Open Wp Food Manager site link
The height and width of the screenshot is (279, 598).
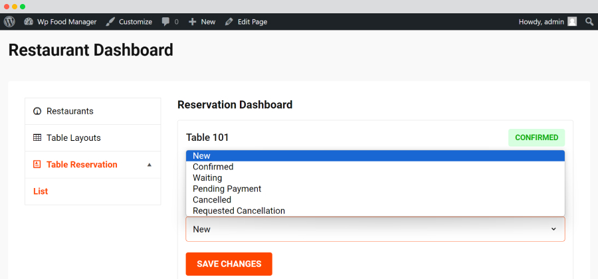click(x=66, y=22)
